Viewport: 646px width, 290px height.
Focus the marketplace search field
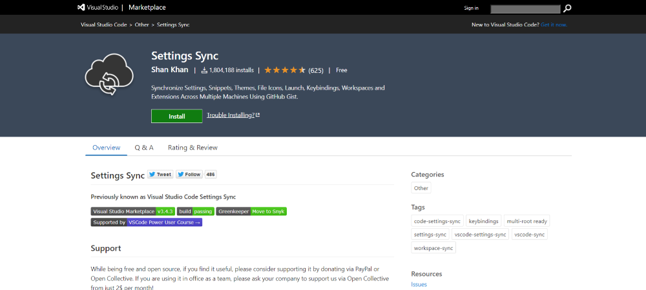click(x=525, y=8)
